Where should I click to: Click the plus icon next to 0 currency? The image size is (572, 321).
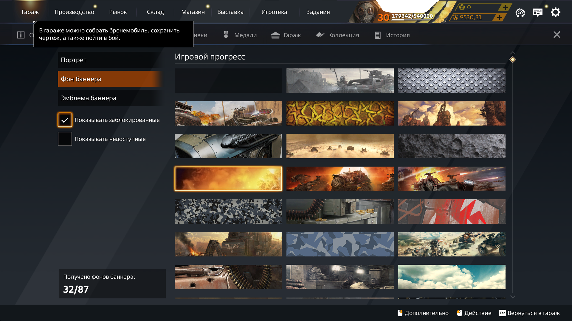click(x=505, y=7)
